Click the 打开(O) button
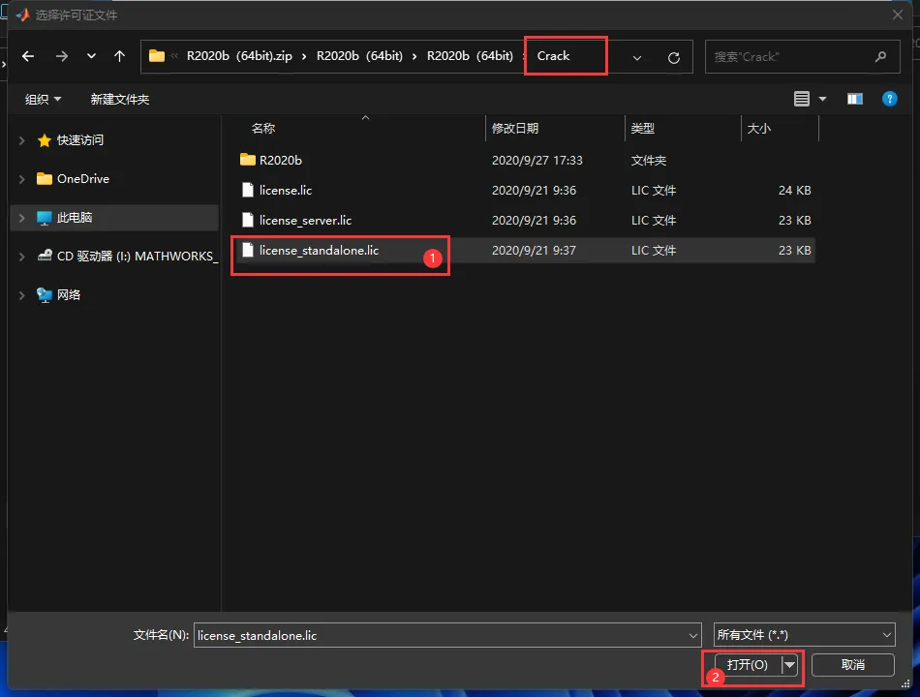 pos(748,665)
